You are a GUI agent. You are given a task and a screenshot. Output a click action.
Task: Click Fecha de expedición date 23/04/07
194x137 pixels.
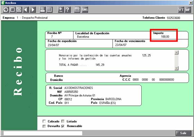tap(53, 45)
